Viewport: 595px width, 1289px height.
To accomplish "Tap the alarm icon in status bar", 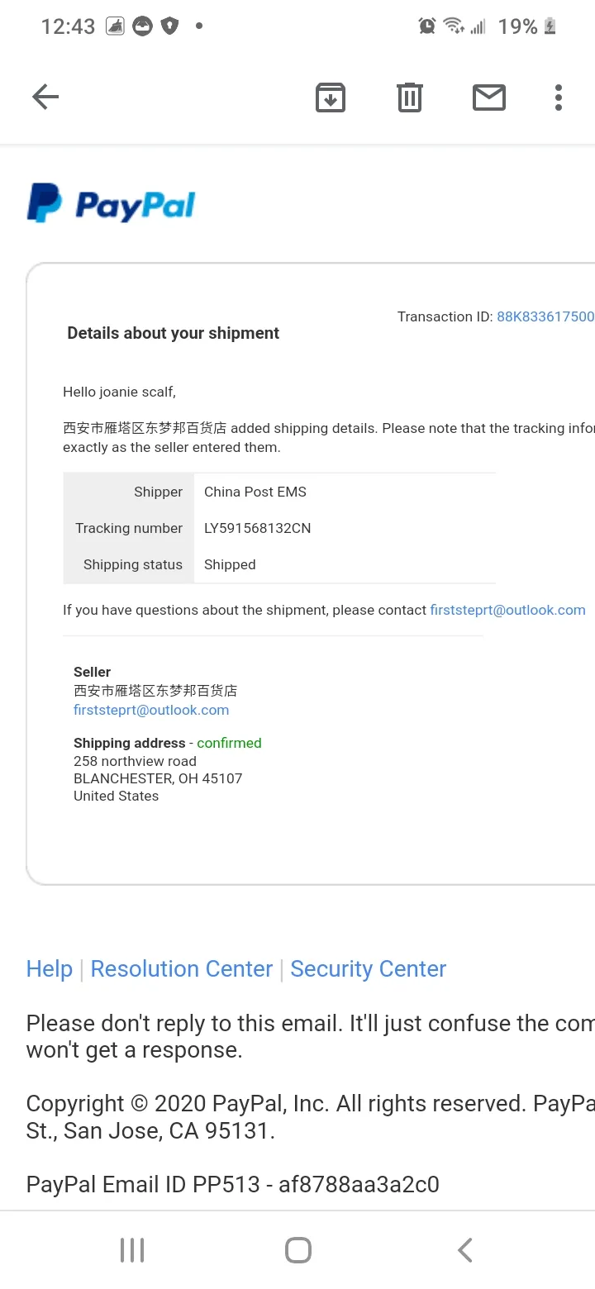I will click(427, 26).
